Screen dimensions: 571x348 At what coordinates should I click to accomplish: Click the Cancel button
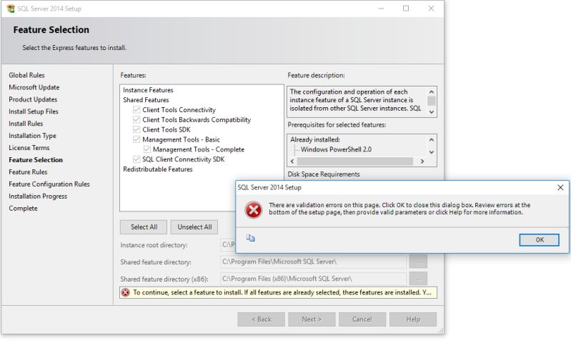pyautogui.click(x=362, y=319)
